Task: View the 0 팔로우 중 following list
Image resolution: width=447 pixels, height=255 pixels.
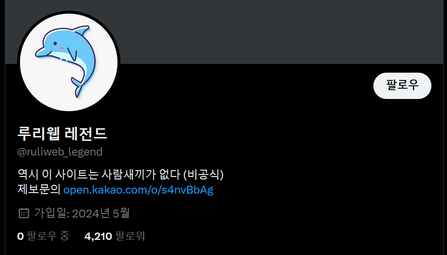Action: (x=43, y=236)
